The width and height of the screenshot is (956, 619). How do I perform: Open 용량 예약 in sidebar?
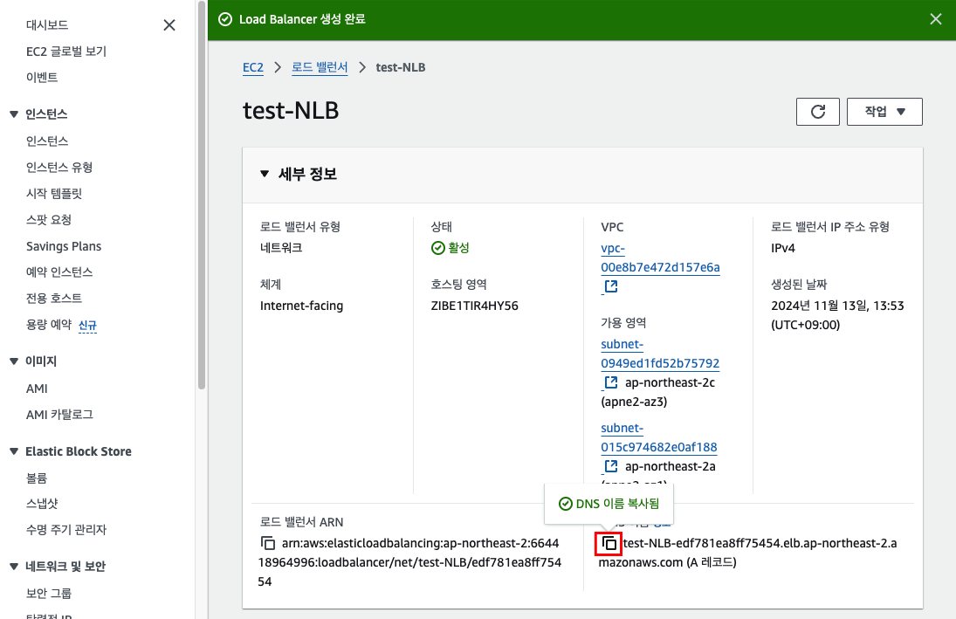point(48,325)
